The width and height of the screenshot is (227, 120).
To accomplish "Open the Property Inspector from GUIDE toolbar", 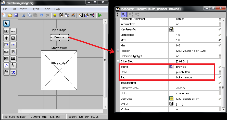I will click(x=86, y=15).
